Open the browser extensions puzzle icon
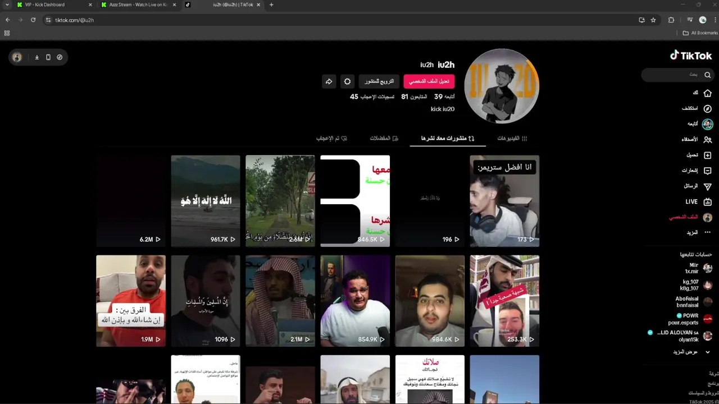Viewport: 719px width, 404px height. [x=671, y=20]
